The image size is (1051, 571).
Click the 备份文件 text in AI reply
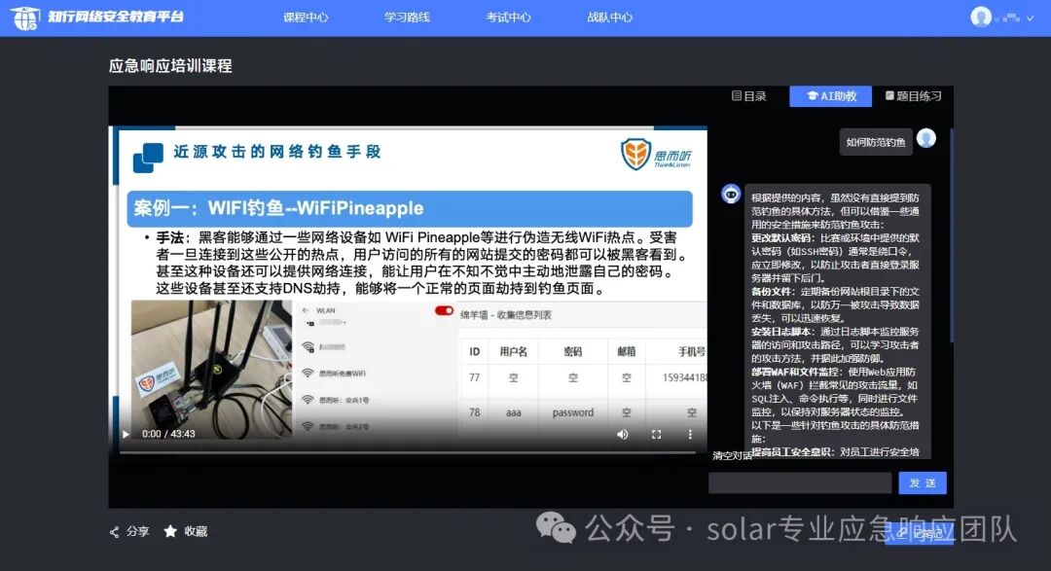pos(772,292)
